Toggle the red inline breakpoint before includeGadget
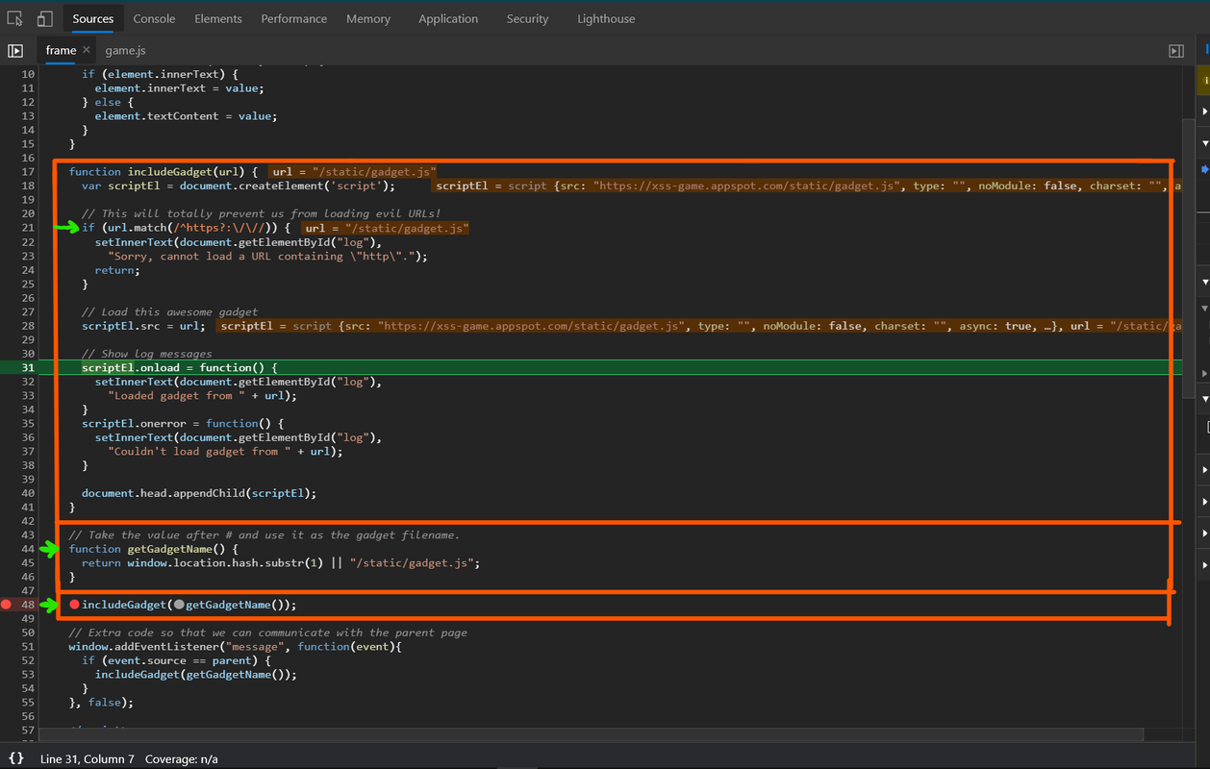 [75, 605]
